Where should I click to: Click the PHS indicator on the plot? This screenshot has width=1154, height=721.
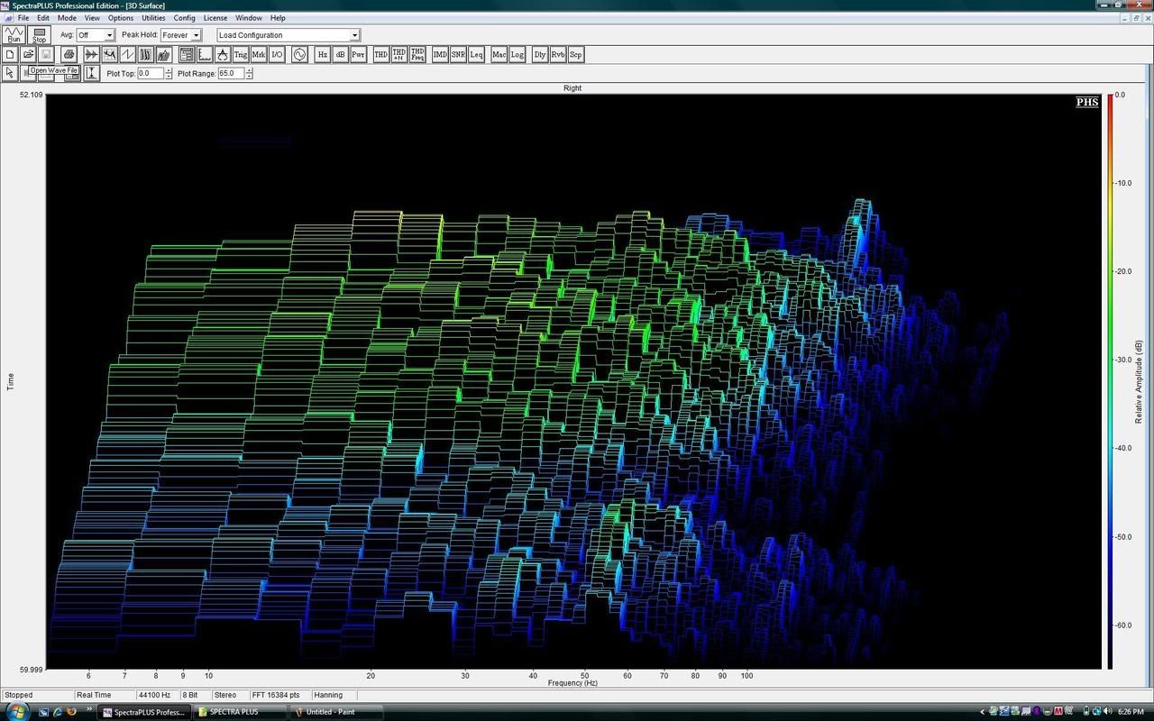pyautogui.click(x=1087, y=102)
